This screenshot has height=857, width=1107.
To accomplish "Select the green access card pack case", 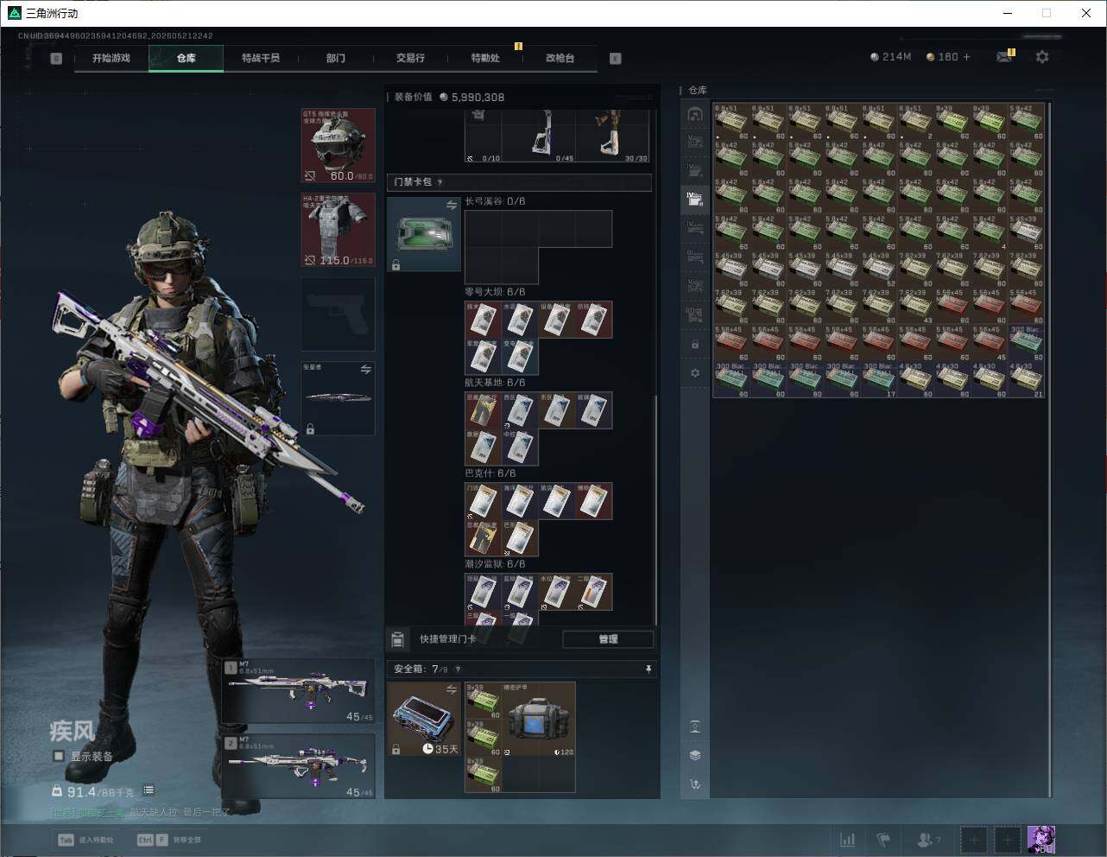I will click(x=423, y=234).
